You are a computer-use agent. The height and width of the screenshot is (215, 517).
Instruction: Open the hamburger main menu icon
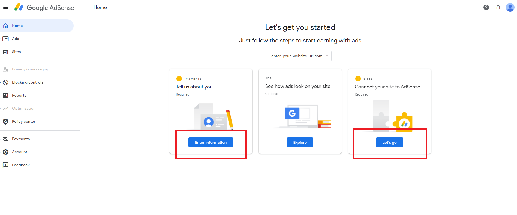(6, 7)
